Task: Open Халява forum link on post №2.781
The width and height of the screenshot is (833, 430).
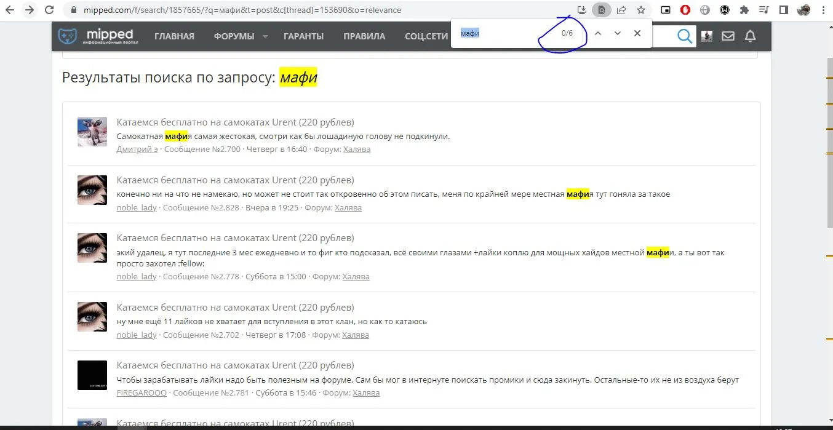Action: pos(366,392)
